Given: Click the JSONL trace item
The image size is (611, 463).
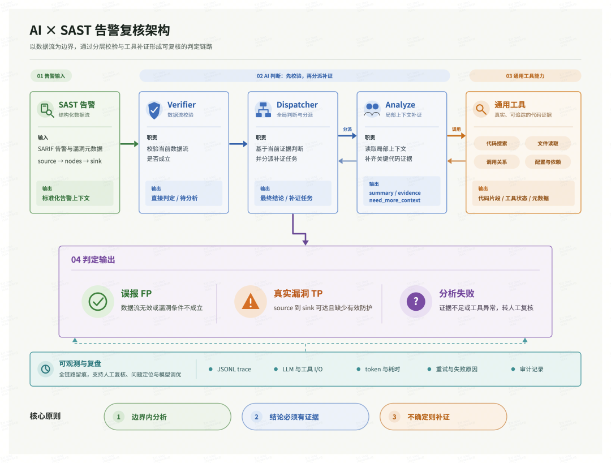Looking at the screenshot, I should 234,369.
